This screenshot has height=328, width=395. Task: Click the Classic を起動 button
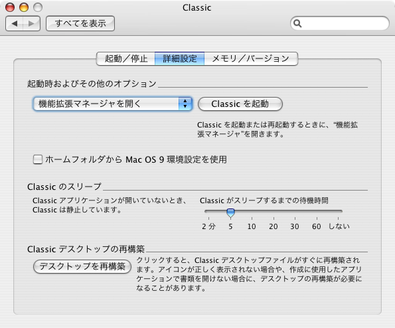pos(240,104)
